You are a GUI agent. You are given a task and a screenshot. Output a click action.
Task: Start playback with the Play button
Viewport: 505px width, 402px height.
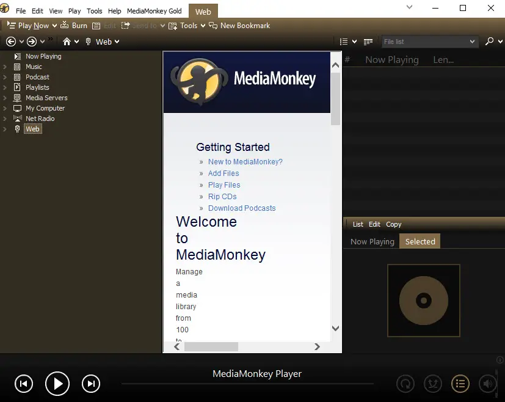57,384
